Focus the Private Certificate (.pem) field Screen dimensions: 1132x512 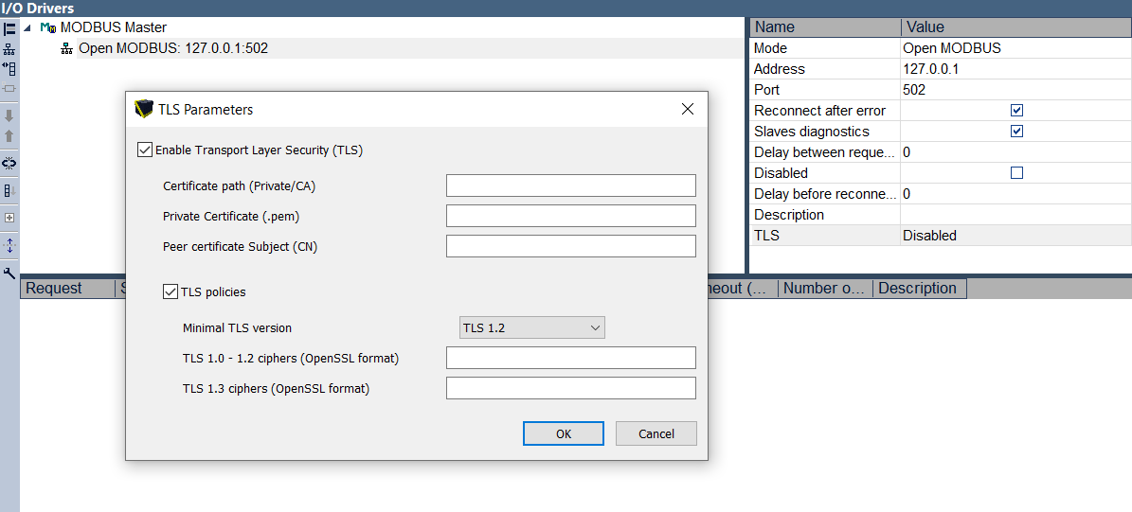571,216
